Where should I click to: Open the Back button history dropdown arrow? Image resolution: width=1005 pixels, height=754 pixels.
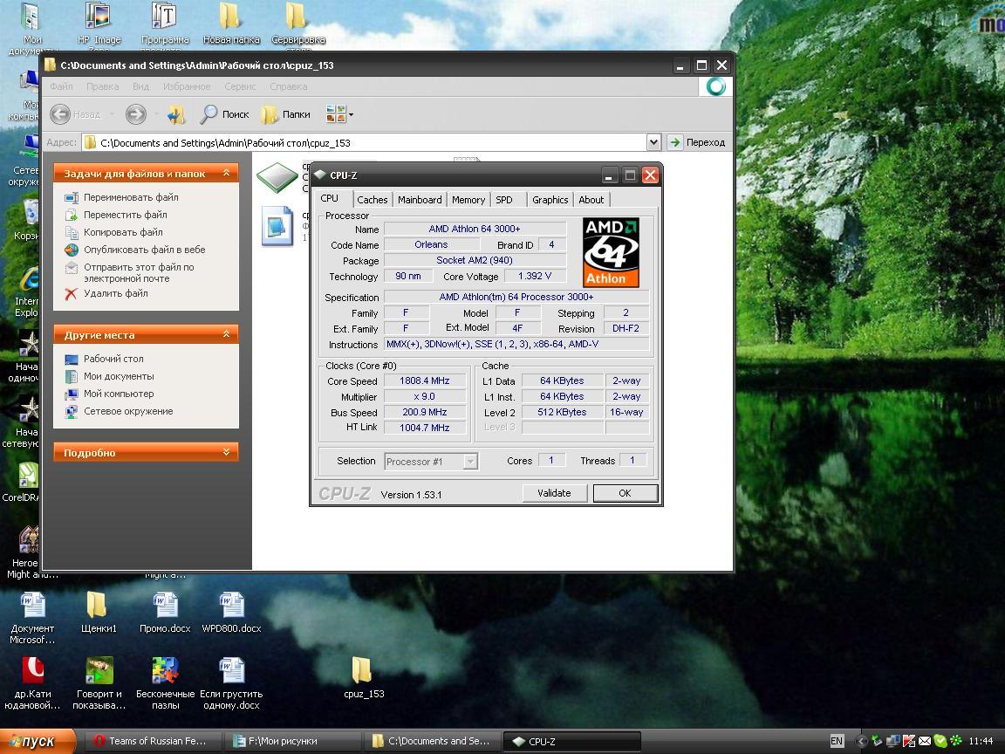click(113, 115)
